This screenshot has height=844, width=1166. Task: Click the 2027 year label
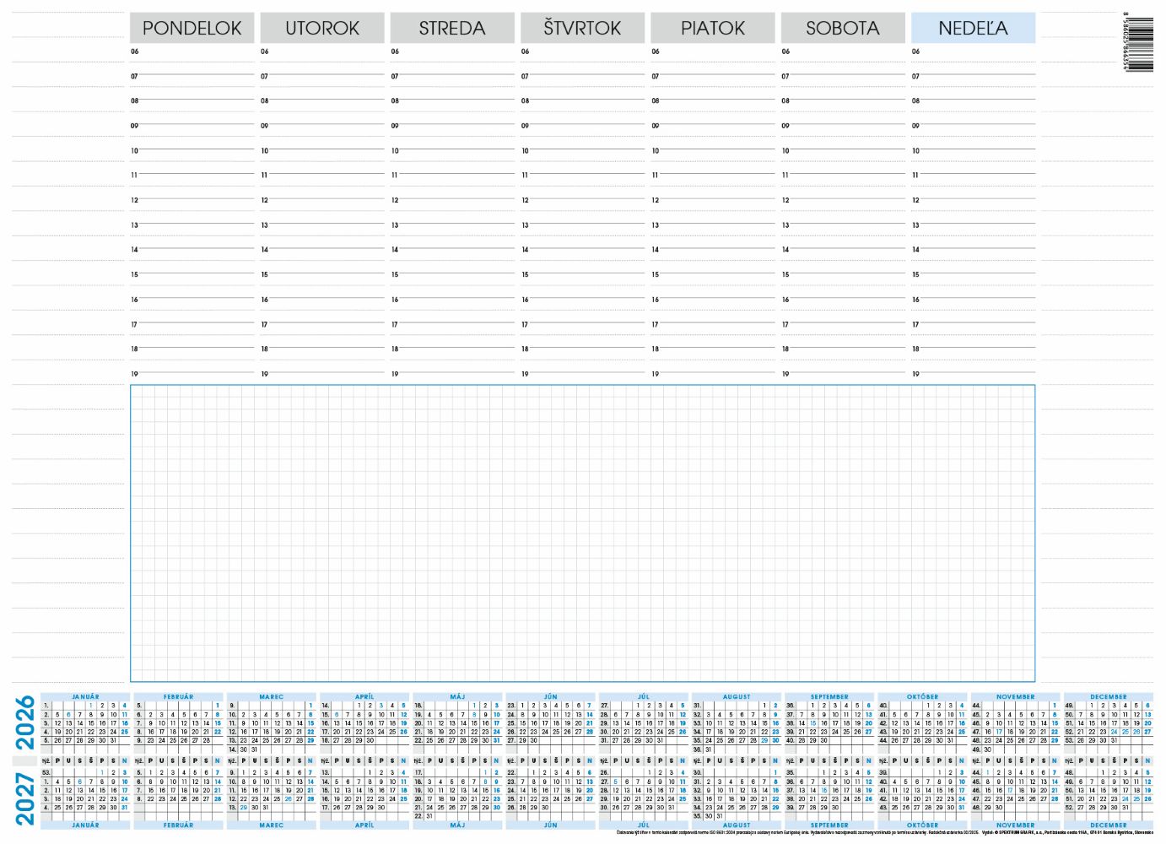tap(25, 798)
